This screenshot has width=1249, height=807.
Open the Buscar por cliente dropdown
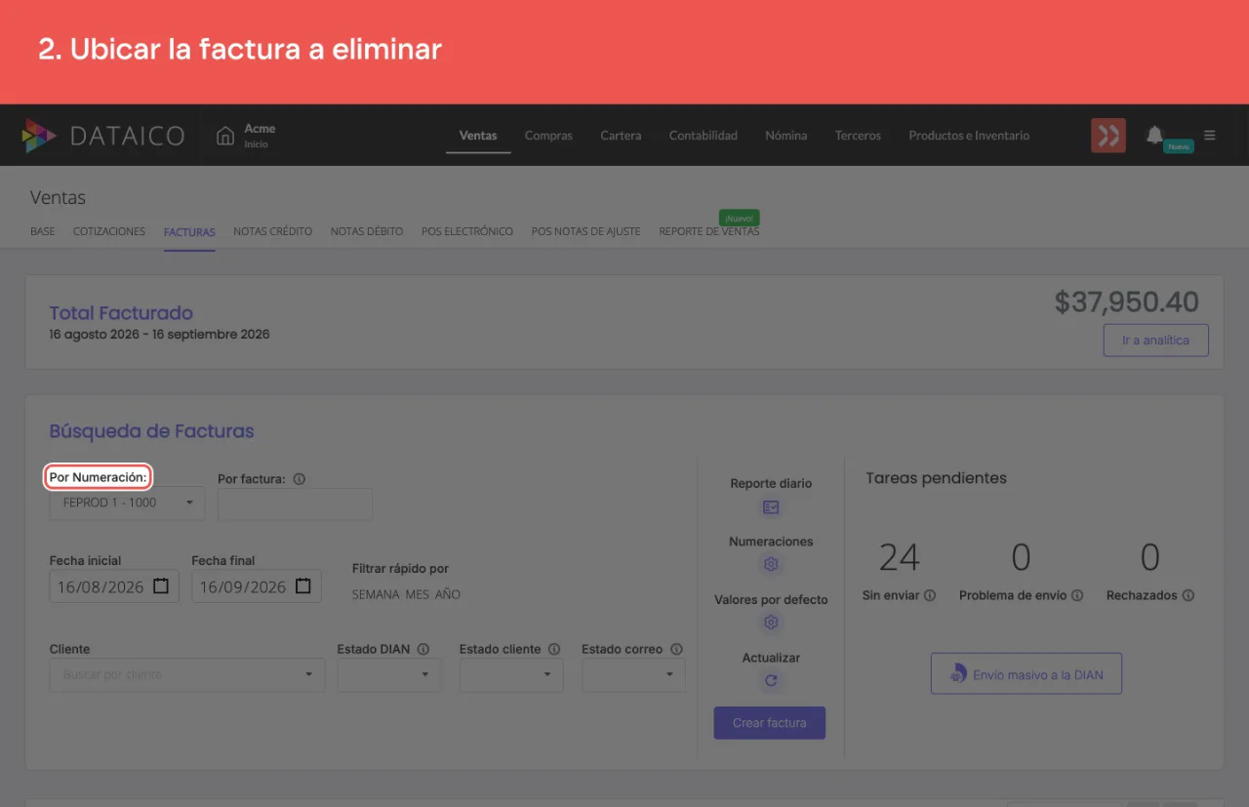[187, 674]
